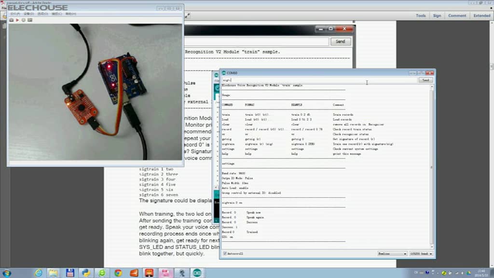Focus the input field in background serial monitor
Screen dimensions: 494x278
[x=257, y=42]
